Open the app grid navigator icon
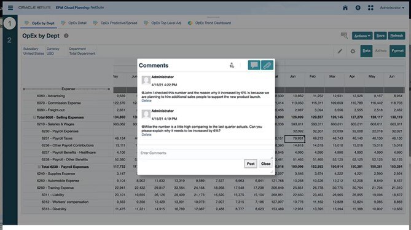Image resolution: width=411 pixels, height=230 pixels. coord(370,7)
